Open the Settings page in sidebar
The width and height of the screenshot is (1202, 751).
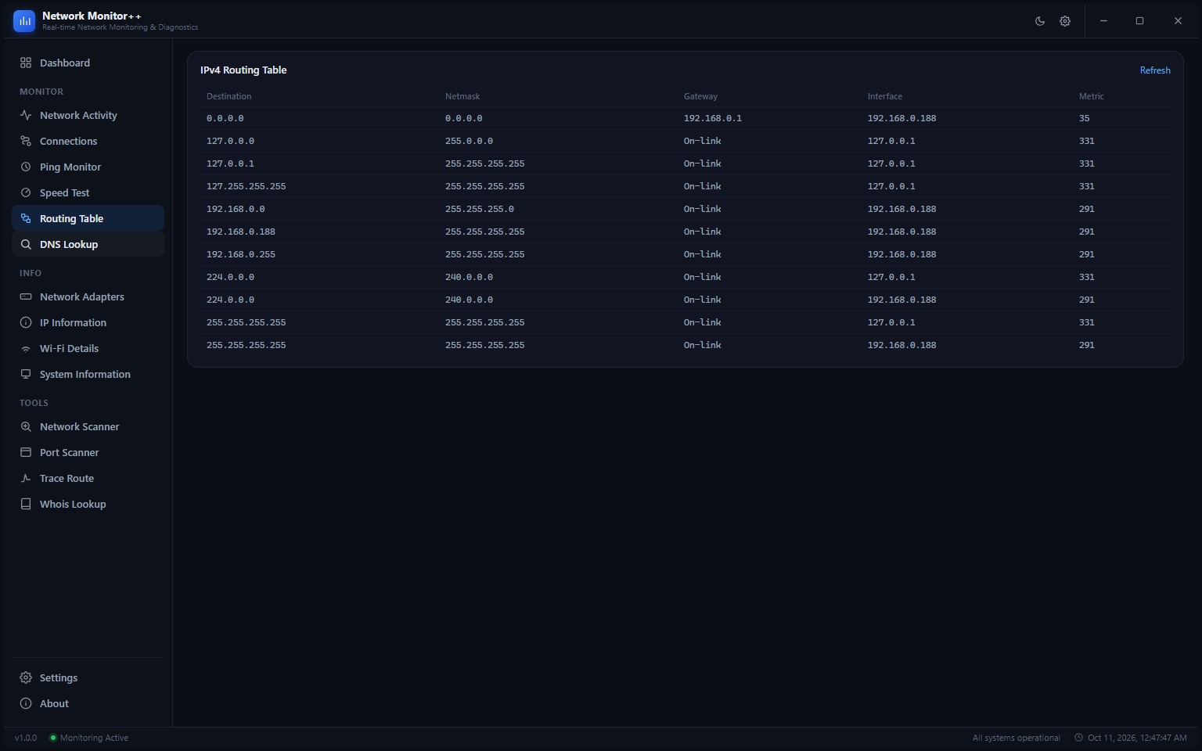(88, 677)
